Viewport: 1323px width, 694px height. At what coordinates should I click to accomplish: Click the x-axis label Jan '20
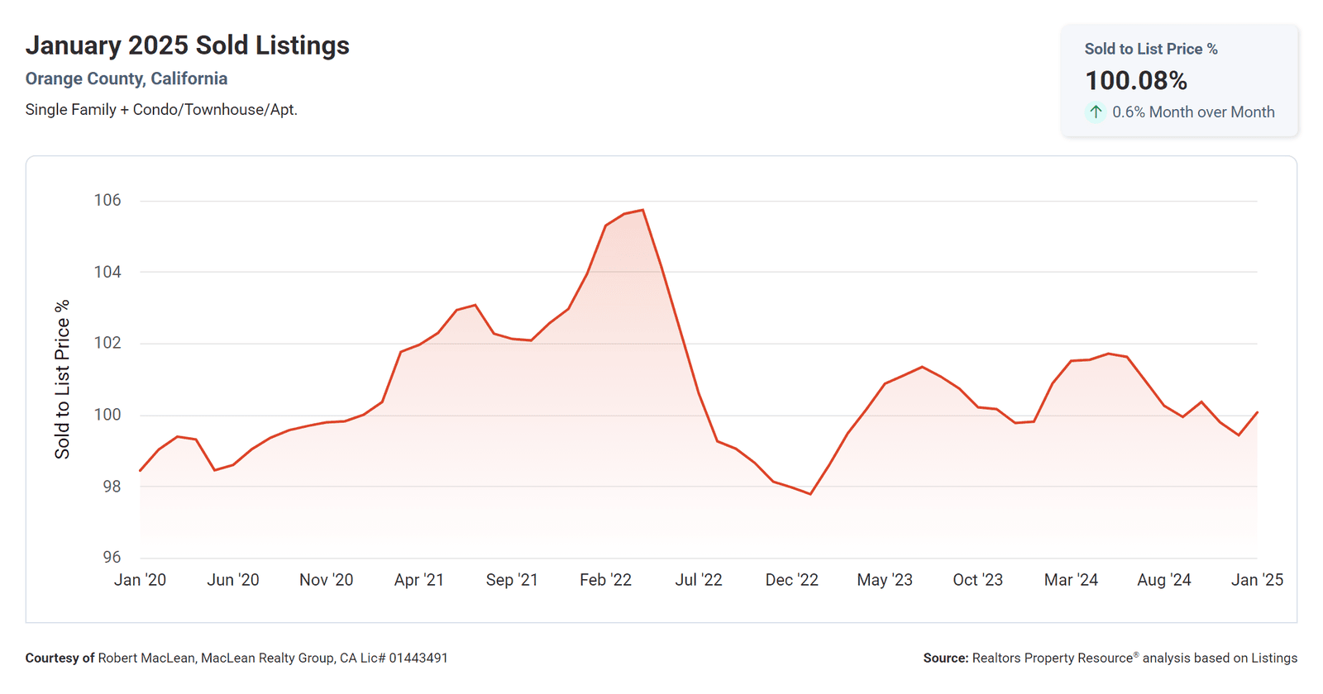click(x=140, y=580)
